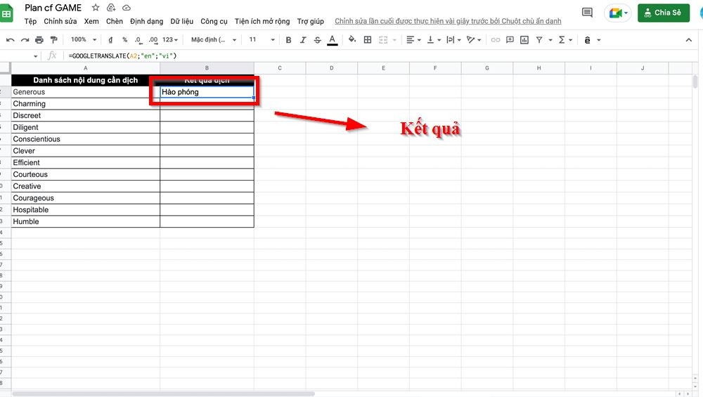
Task: Click the insert link icon
Action: coord(496,40)
